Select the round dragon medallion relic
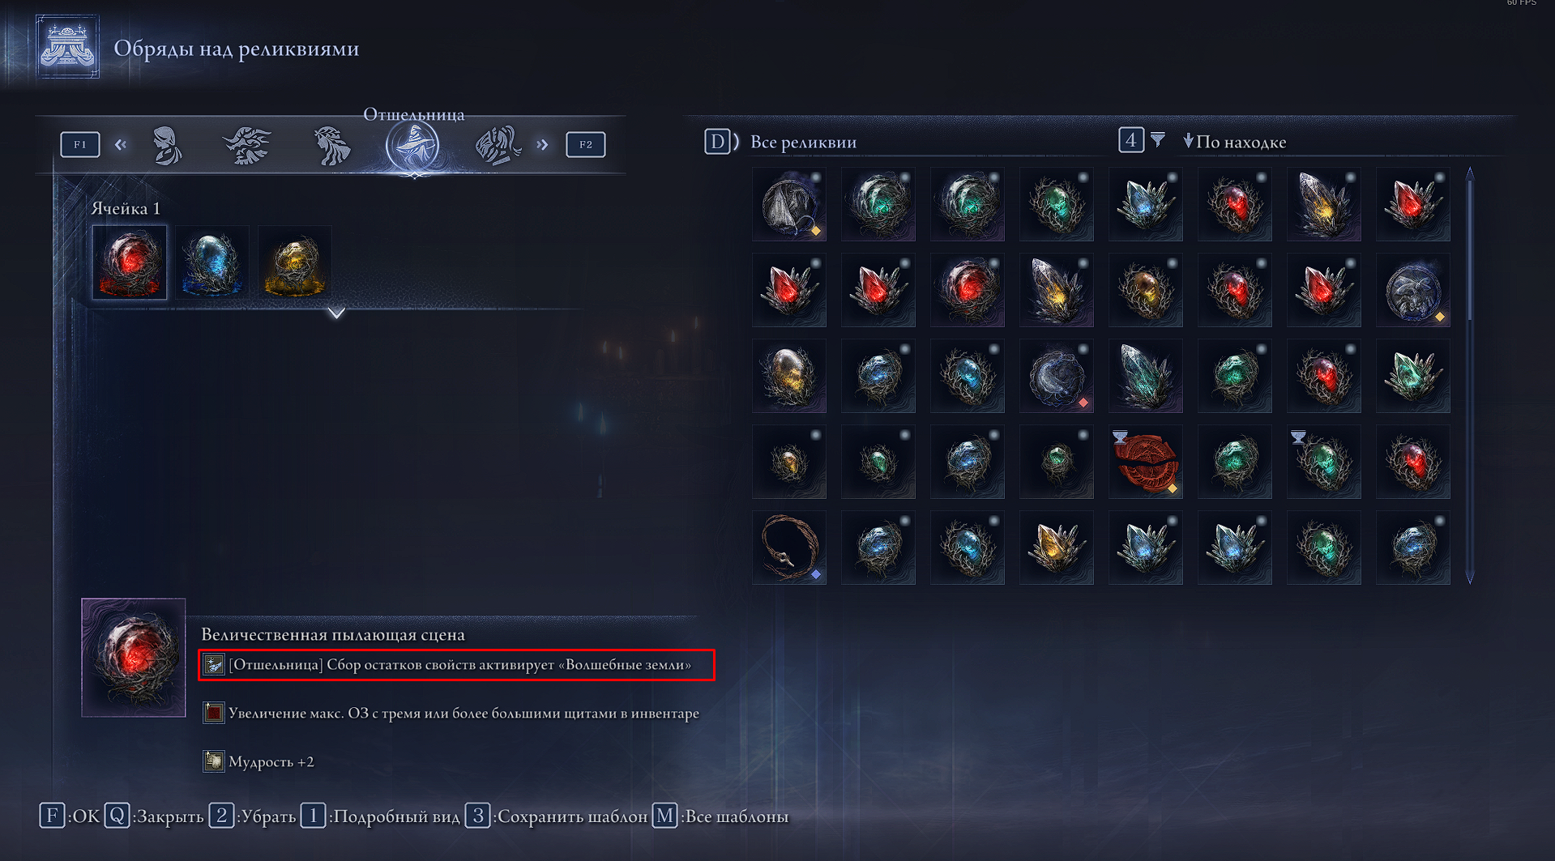Screen dimensions: 1555x861 click(x=1413, y=290)
